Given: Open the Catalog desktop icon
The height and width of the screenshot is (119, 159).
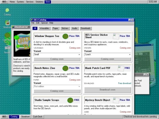Looking at the screenshot, I should click(7, 12).
